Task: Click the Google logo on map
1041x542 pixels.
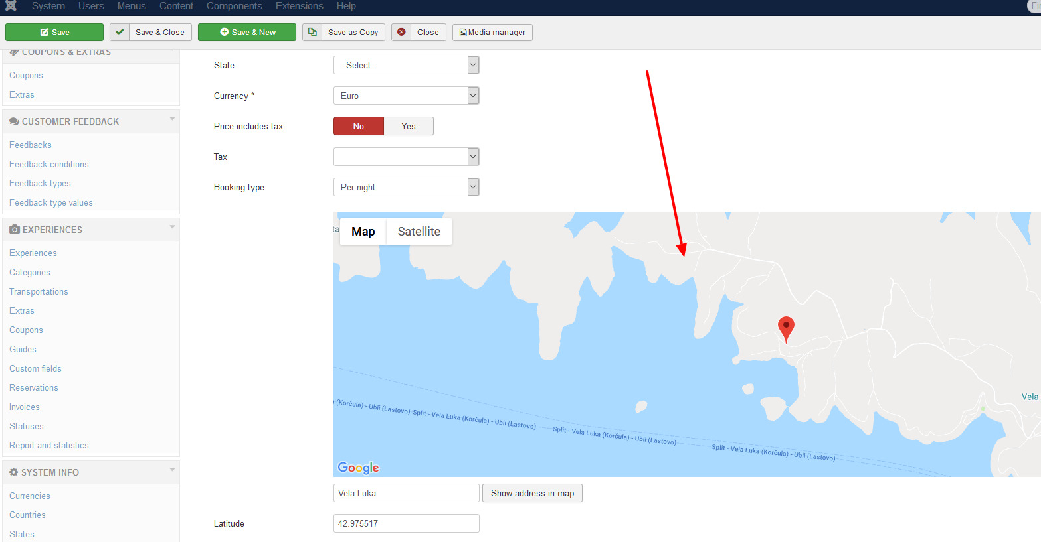Action: coord(358,468)
